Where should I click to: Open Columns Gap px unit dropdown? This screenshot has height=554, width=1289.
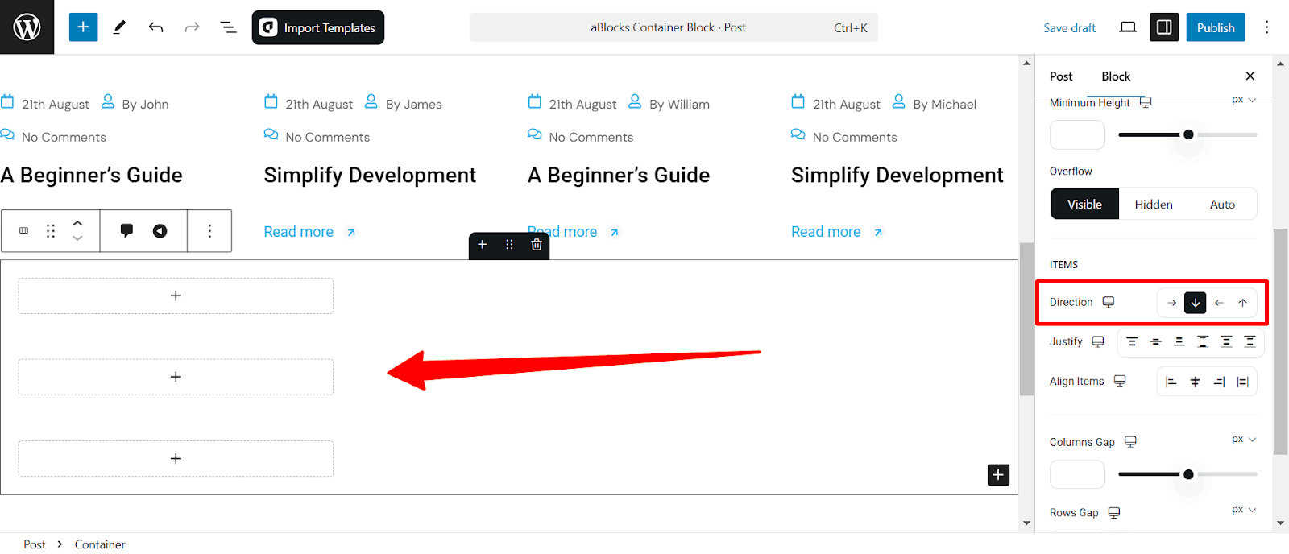click(1243, 440)
